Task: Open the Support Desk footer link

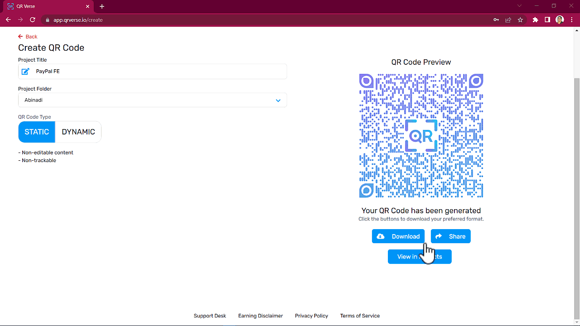Action: [x=210, y=316]
